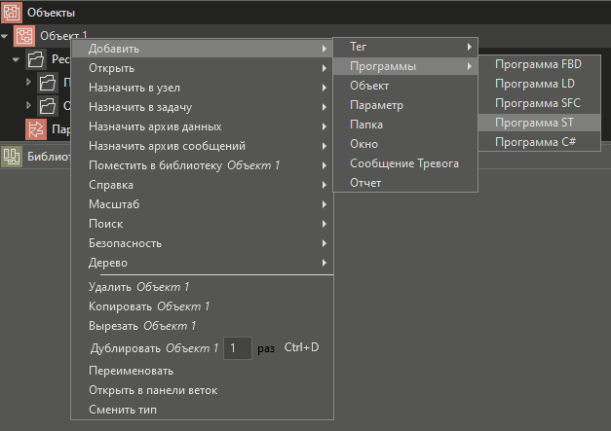Collapse the Рес... folder node
Screen dimensions: 611x431
click(x=18, y=59)
